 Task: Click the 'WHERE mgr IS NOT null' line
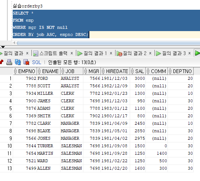40,27
